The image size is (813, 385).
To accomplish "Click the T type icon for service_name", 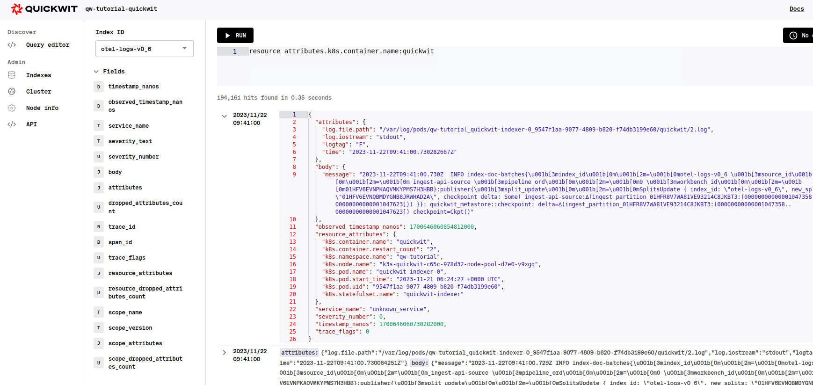I will tap(99, 126).
